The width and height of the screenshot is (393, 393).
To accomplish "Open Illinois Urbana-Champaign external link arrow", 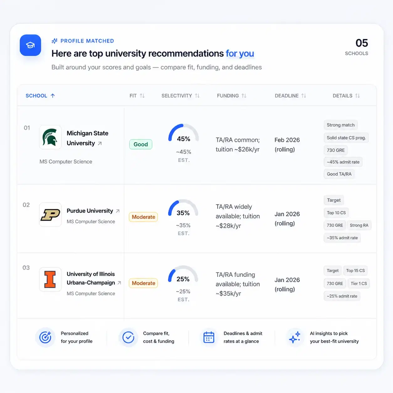I will point(119,283).
